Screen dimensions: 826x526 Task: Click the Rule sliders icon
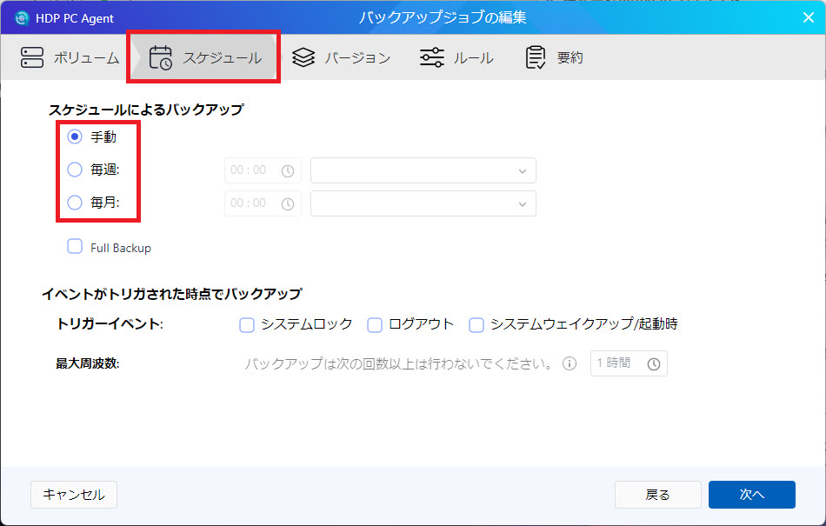(431, 58)
